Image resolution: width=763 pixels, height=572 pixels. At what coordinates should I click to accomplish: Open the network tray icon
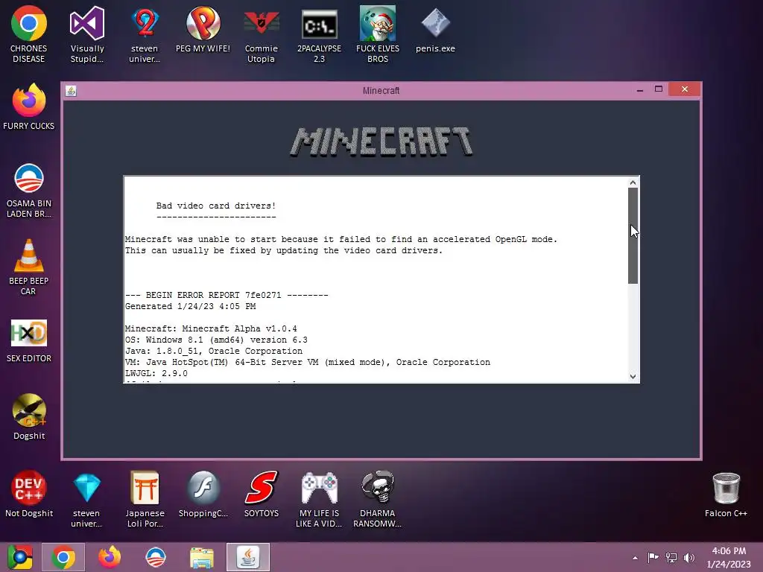(x=671, y=557)
